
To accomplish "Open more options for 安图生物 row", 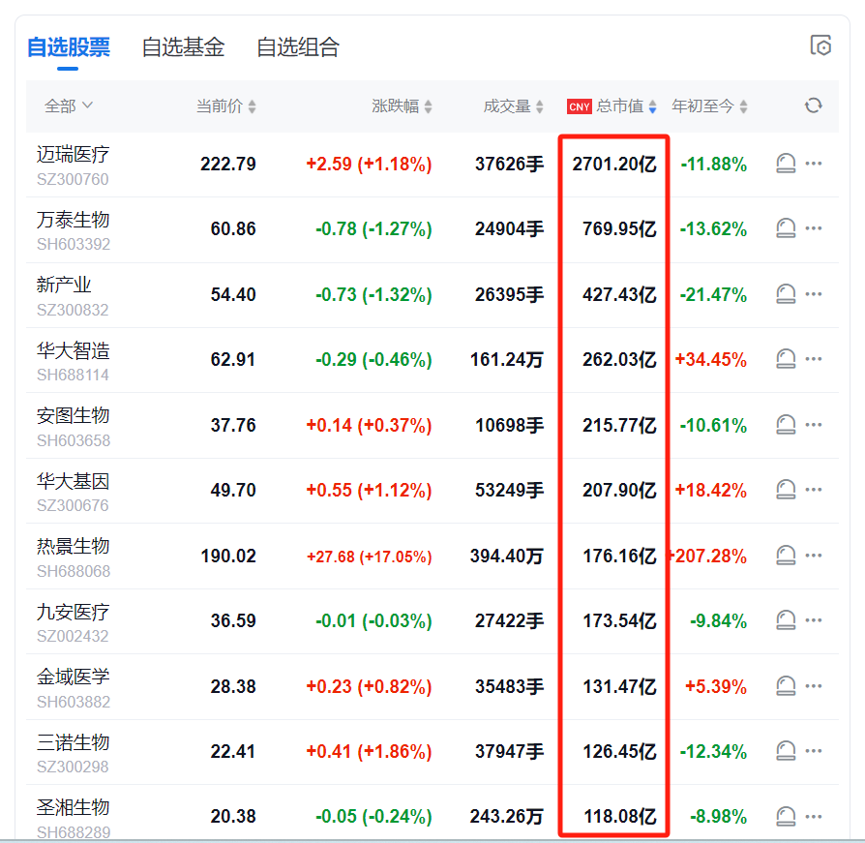I will pos(814,425).
